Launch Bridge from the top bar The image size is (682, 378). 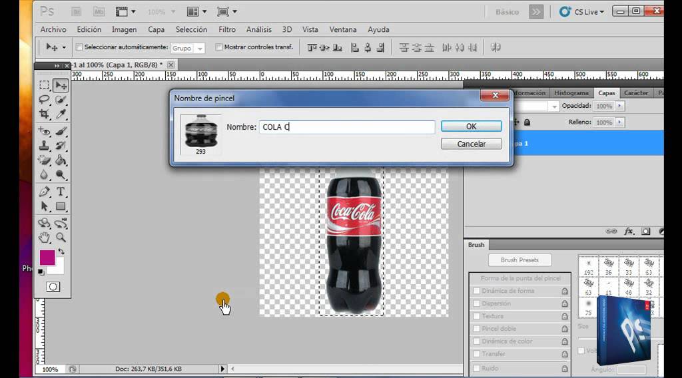pyautogui.click(x=76, y=12)
